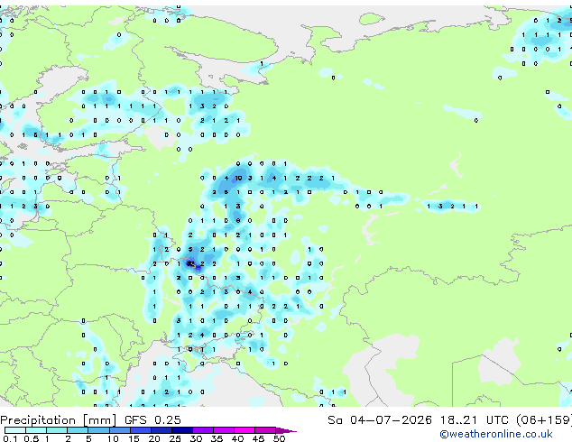This screenshot has width=572, height=442.
Task: Click the 'GFS 0.25' model label
Action: tap(152, 420)
